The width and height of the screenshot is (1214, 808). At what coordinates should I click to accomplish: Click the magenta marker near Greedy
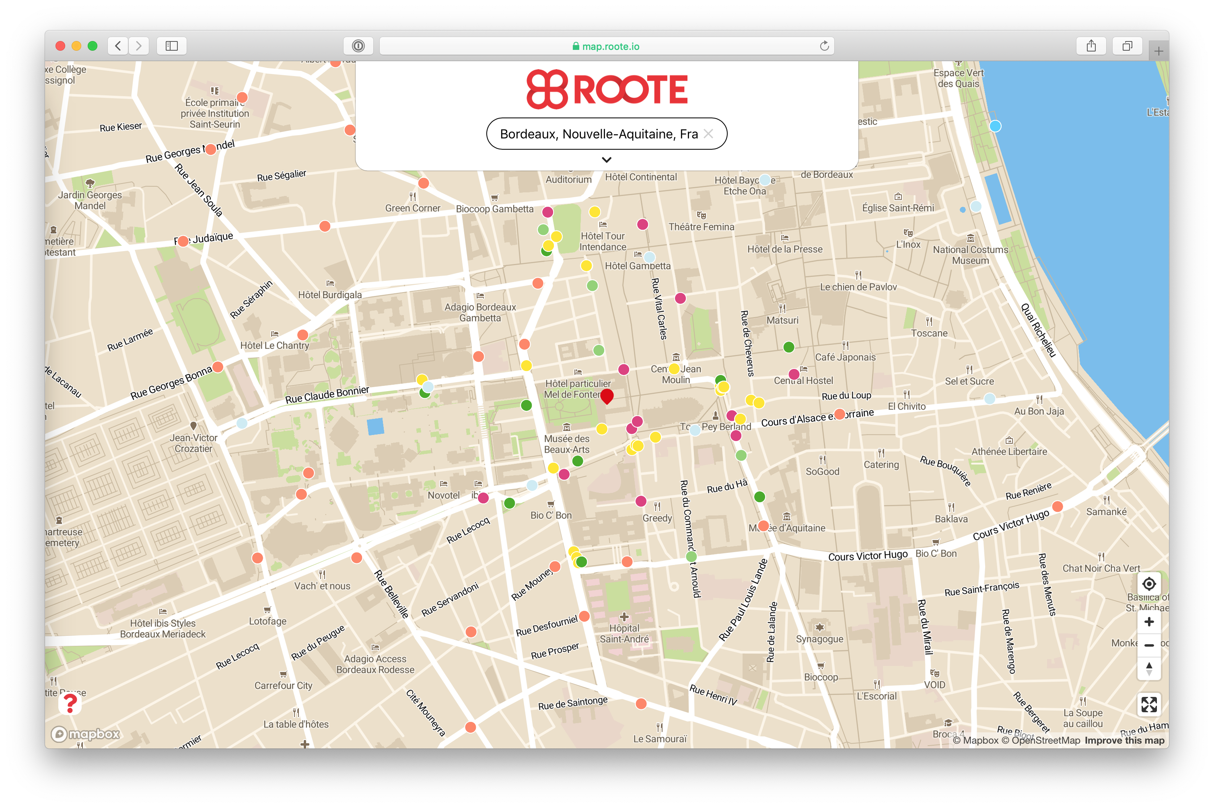click(641, 501)
